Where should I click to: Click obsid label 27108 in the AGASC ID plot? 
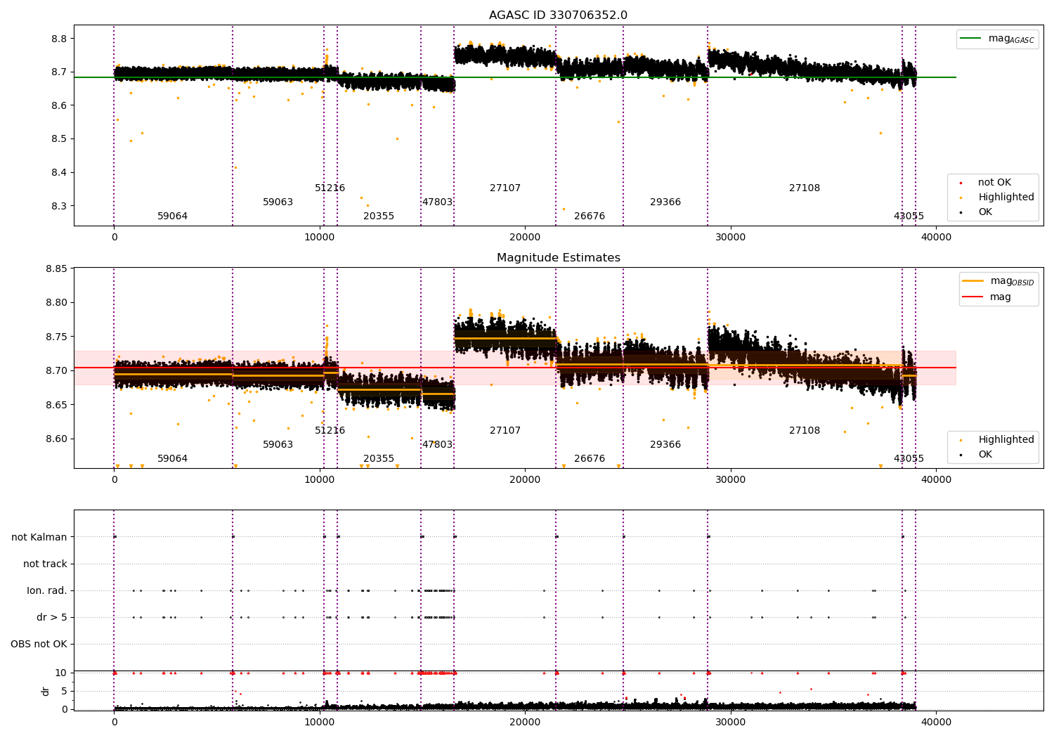point(805,188)
